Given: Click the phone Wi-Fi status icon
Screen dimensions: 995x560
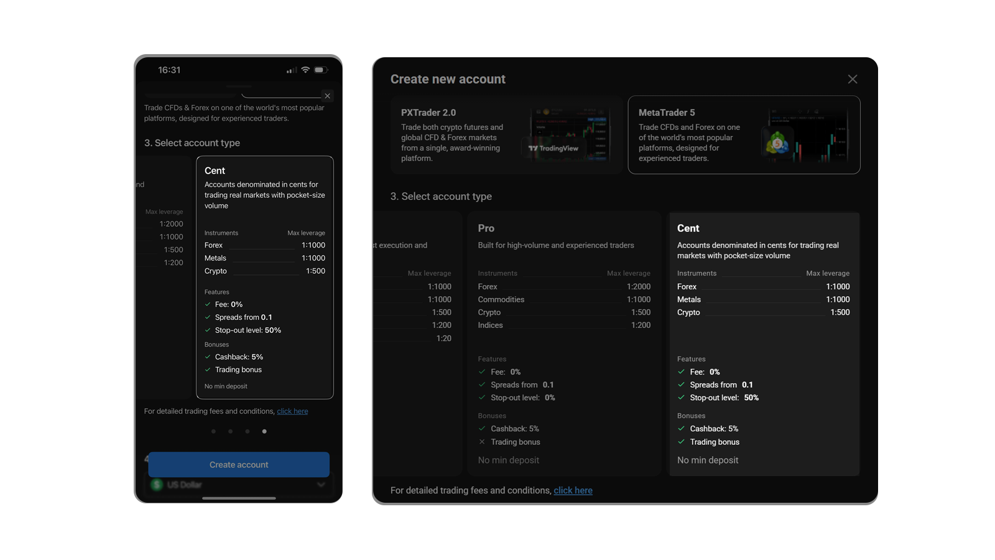Looking at the screenshot, I should [x=305, y=70].
